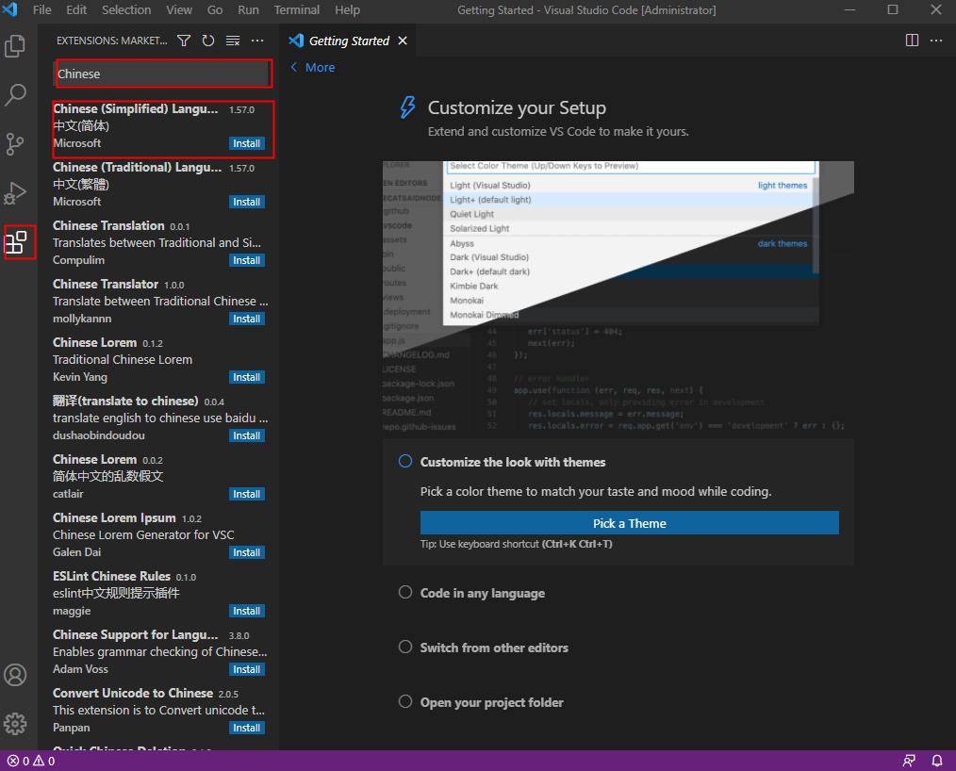Open the Manage settings gear
Screen dimensions: 956x771
[x=15, y=723]
